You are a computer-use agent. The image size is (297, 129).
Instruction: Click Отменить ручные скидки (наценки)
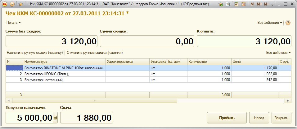(95, 53)
